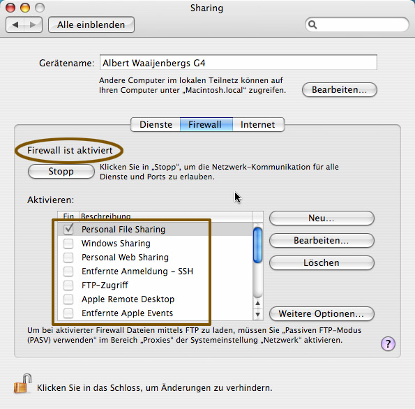Click the blue scrollbar thumb in service list
The height and width of the screenshot is (409, 415).
pyautogui.click(x=257, y=245)
